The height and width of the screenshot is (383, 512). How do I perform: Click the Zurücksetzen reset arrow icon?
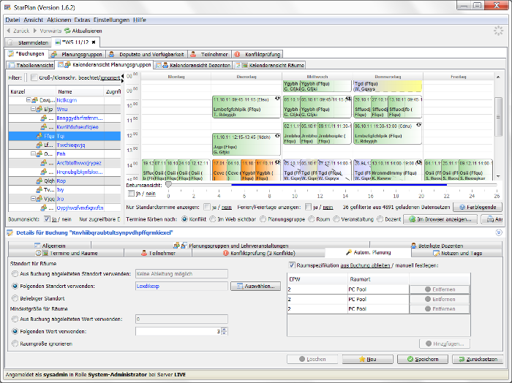(462, 359)
